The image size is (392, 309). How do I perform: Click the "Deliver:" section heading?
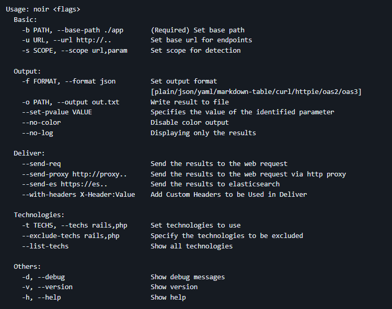(29, 153)
